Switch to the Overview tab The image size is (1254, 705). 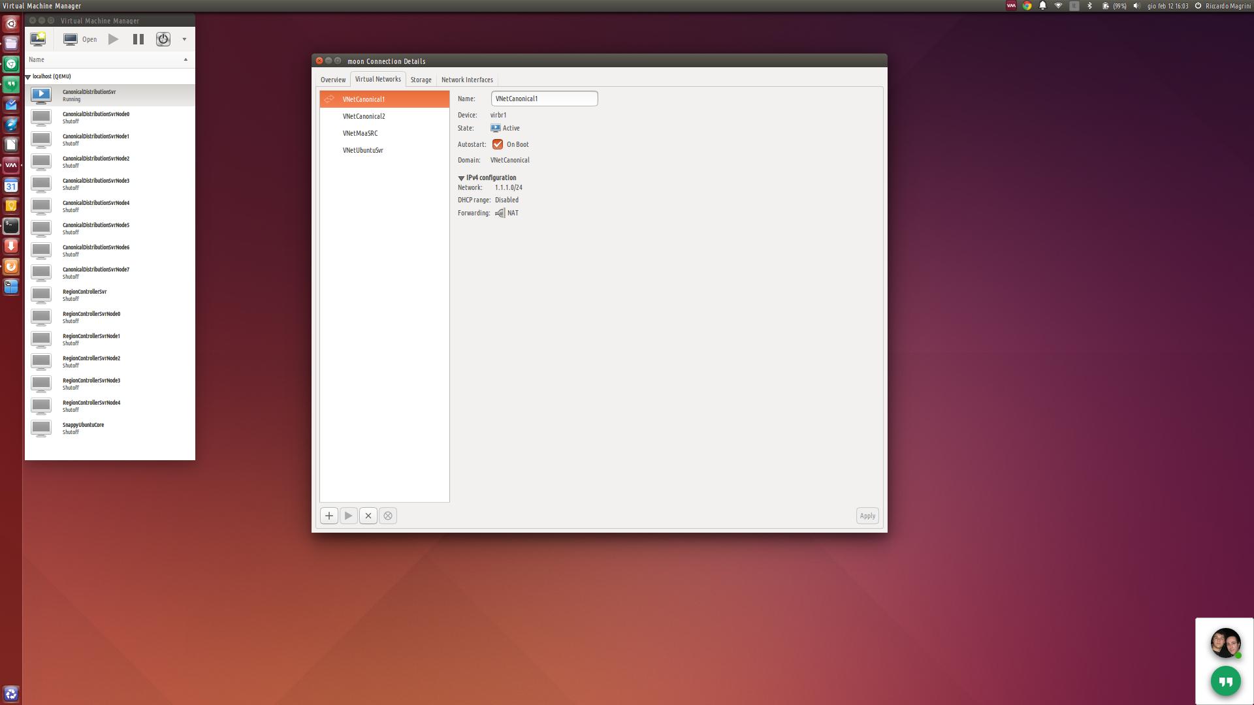point(333,80)
